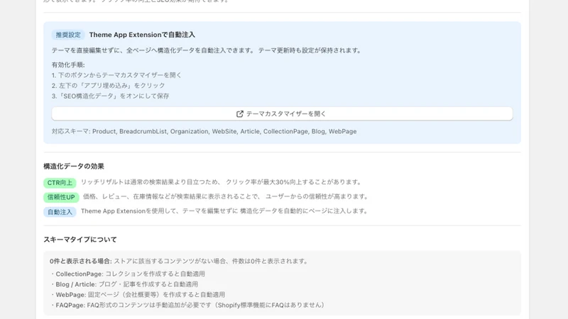Click step 3「SEO構造化データ」をオンにして保存
The width and height of the screenshot is (568, 319).
110,96
